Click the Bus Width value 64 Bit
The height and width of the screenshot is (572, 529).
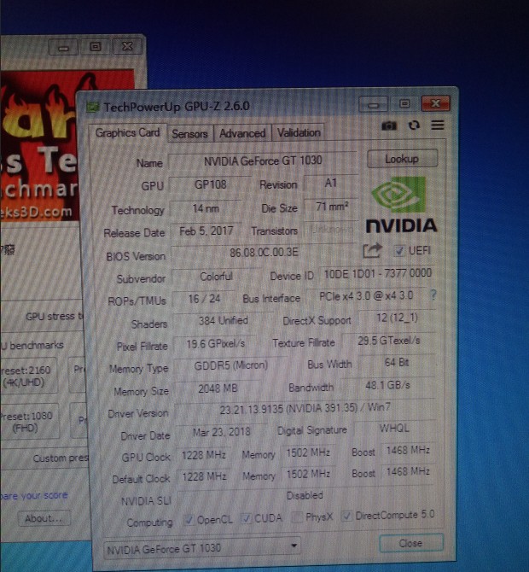tap(397, 363)
